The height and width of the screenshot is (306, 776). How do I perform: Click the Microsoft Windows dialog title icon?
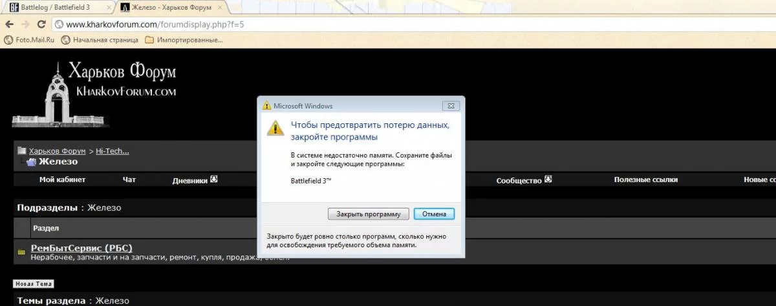[266, 105]
